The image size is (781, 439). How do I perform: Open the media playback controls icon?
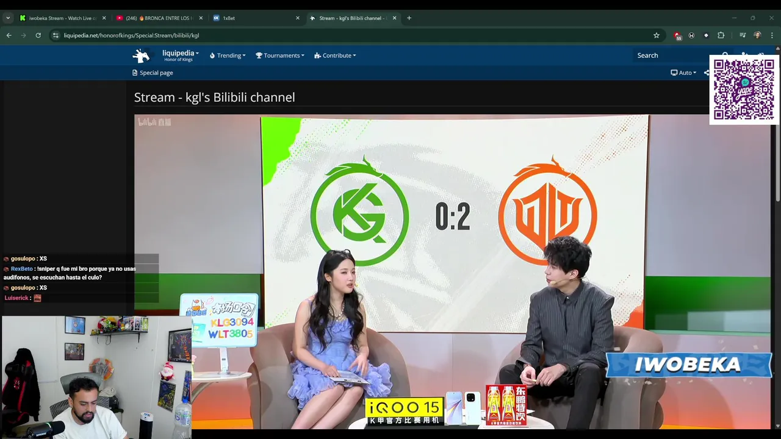[743, 35]
